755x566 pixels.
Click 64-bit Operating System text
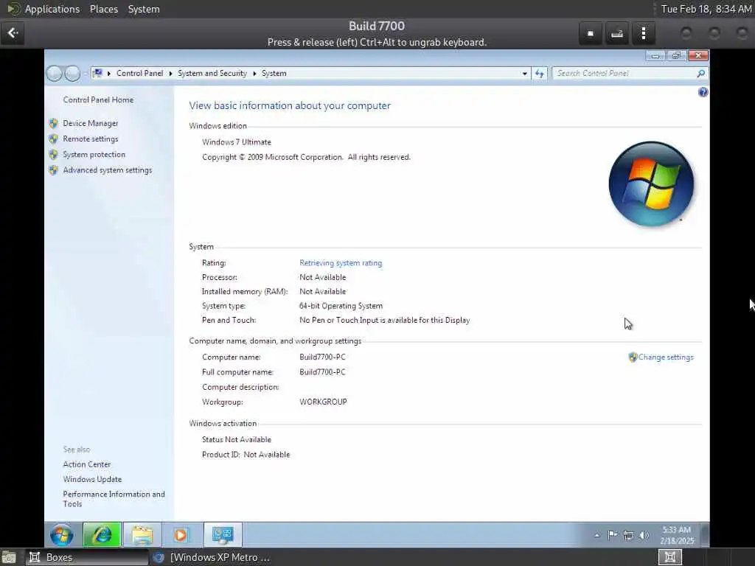[x=341, y=306]
